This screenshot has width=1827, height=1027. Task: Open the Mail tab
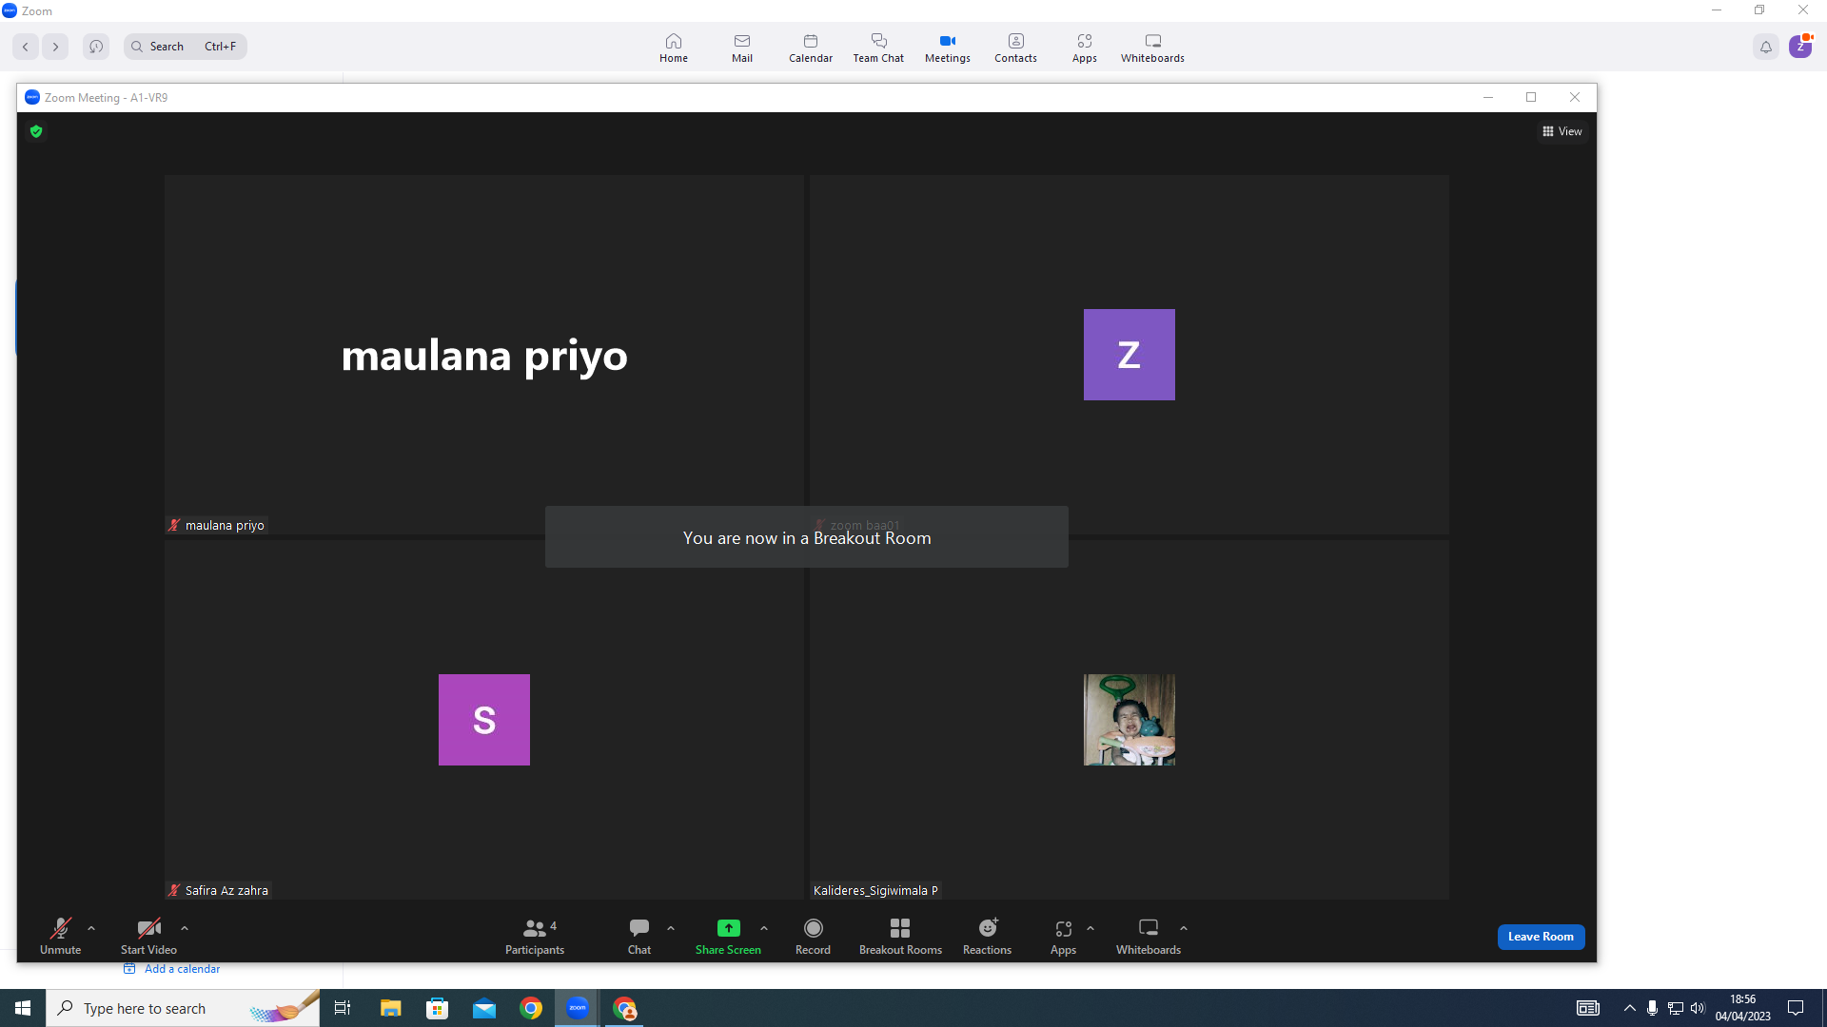pyautogui.click(x=742, y=48)
